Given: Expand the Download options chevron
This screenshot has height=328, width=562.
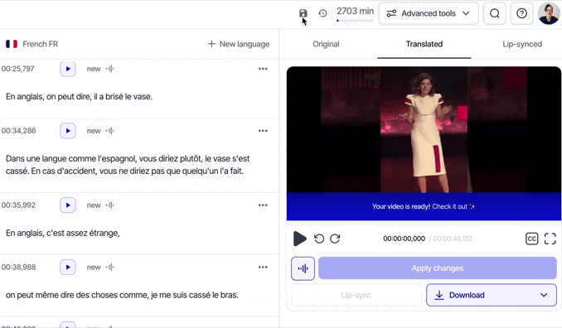Looking at the screenshot, I should pyautogui.click(x=544, y=295).
